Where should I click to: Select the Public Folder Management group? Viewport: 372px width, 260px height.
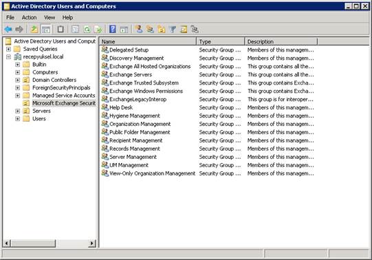click(x=140, y=132)
